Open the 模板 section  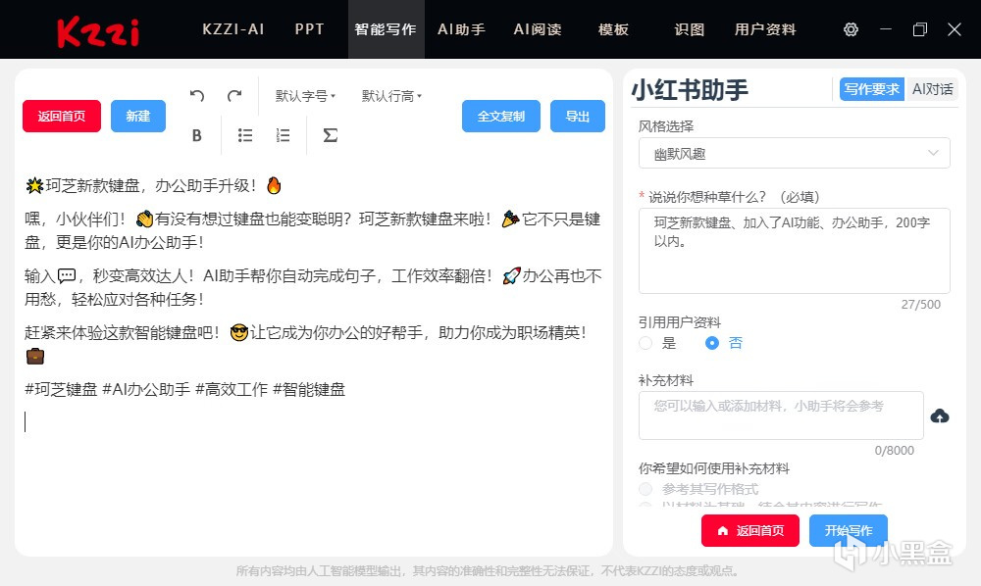[x=613, y=29]
